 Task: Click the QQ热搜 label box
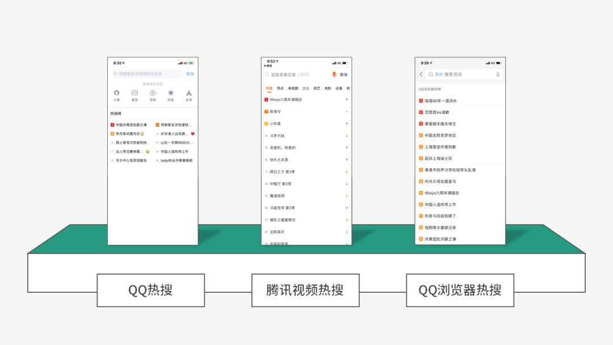point(151,291)
